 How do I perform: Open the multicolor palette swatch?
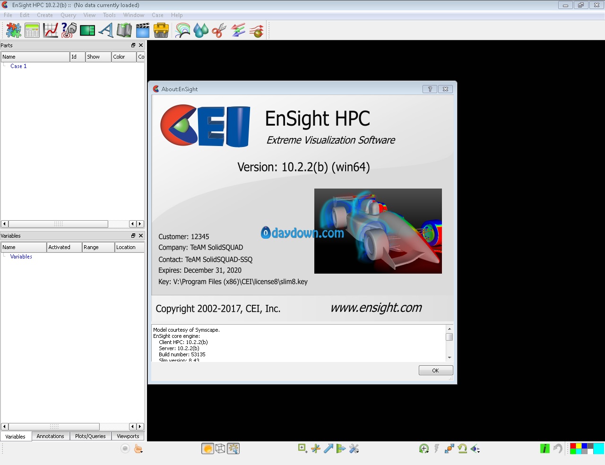point(581,448)
